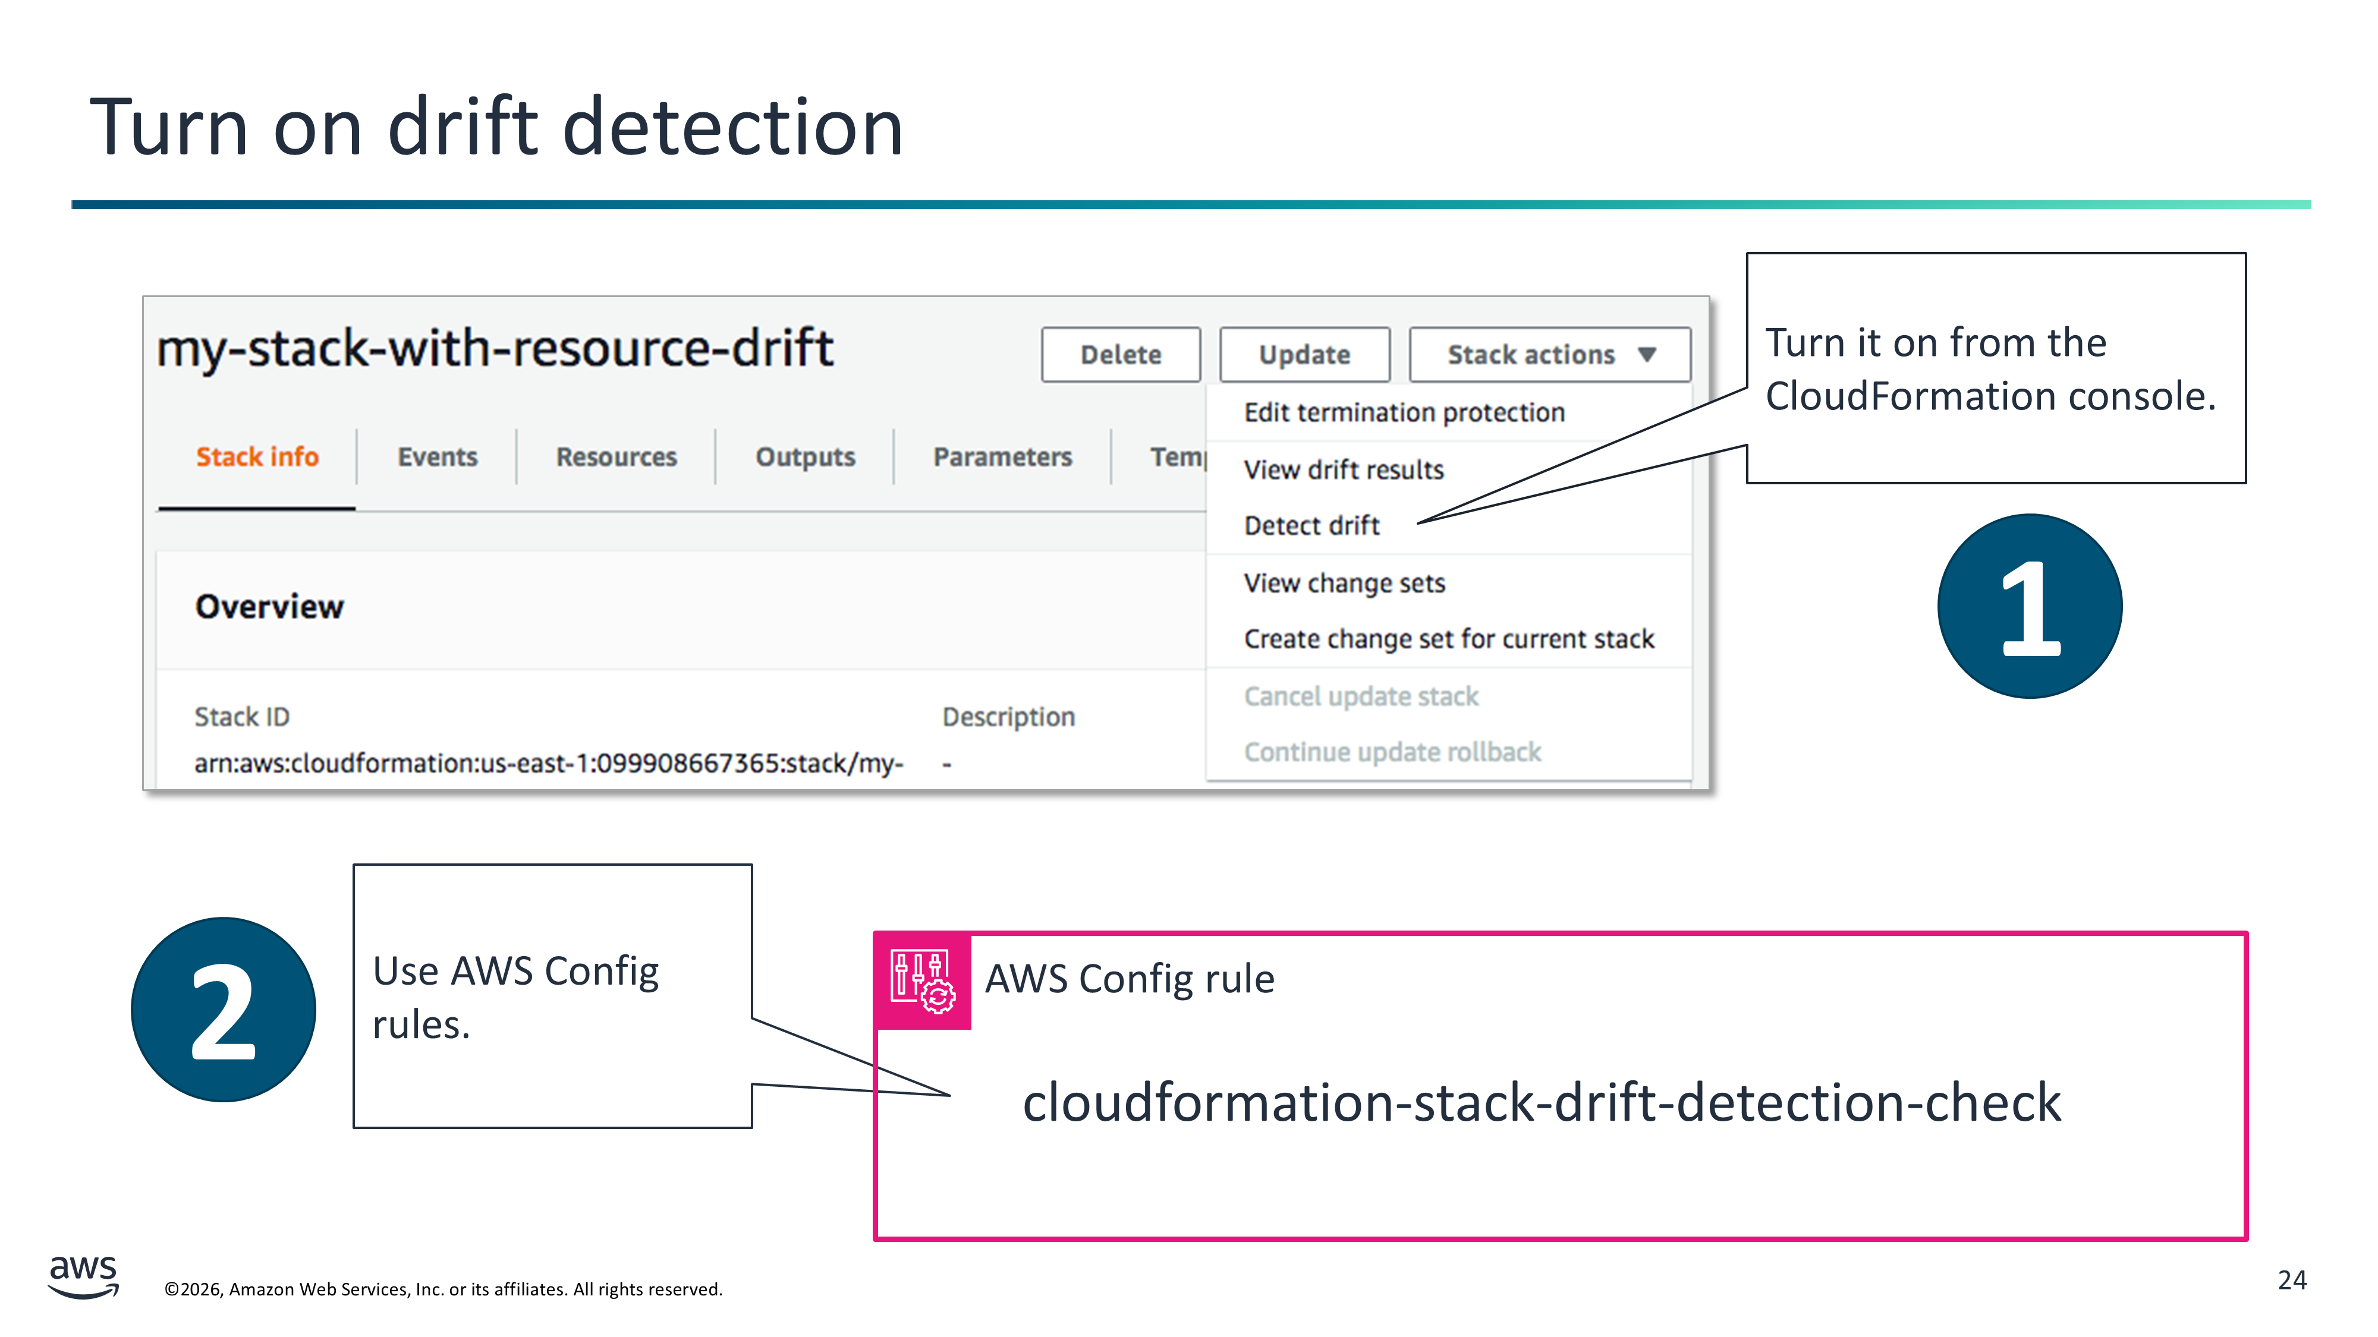The width and height of the screenshot is (2378, 1337).
Task: Switch to the Events tab
Action: [436, 457]
